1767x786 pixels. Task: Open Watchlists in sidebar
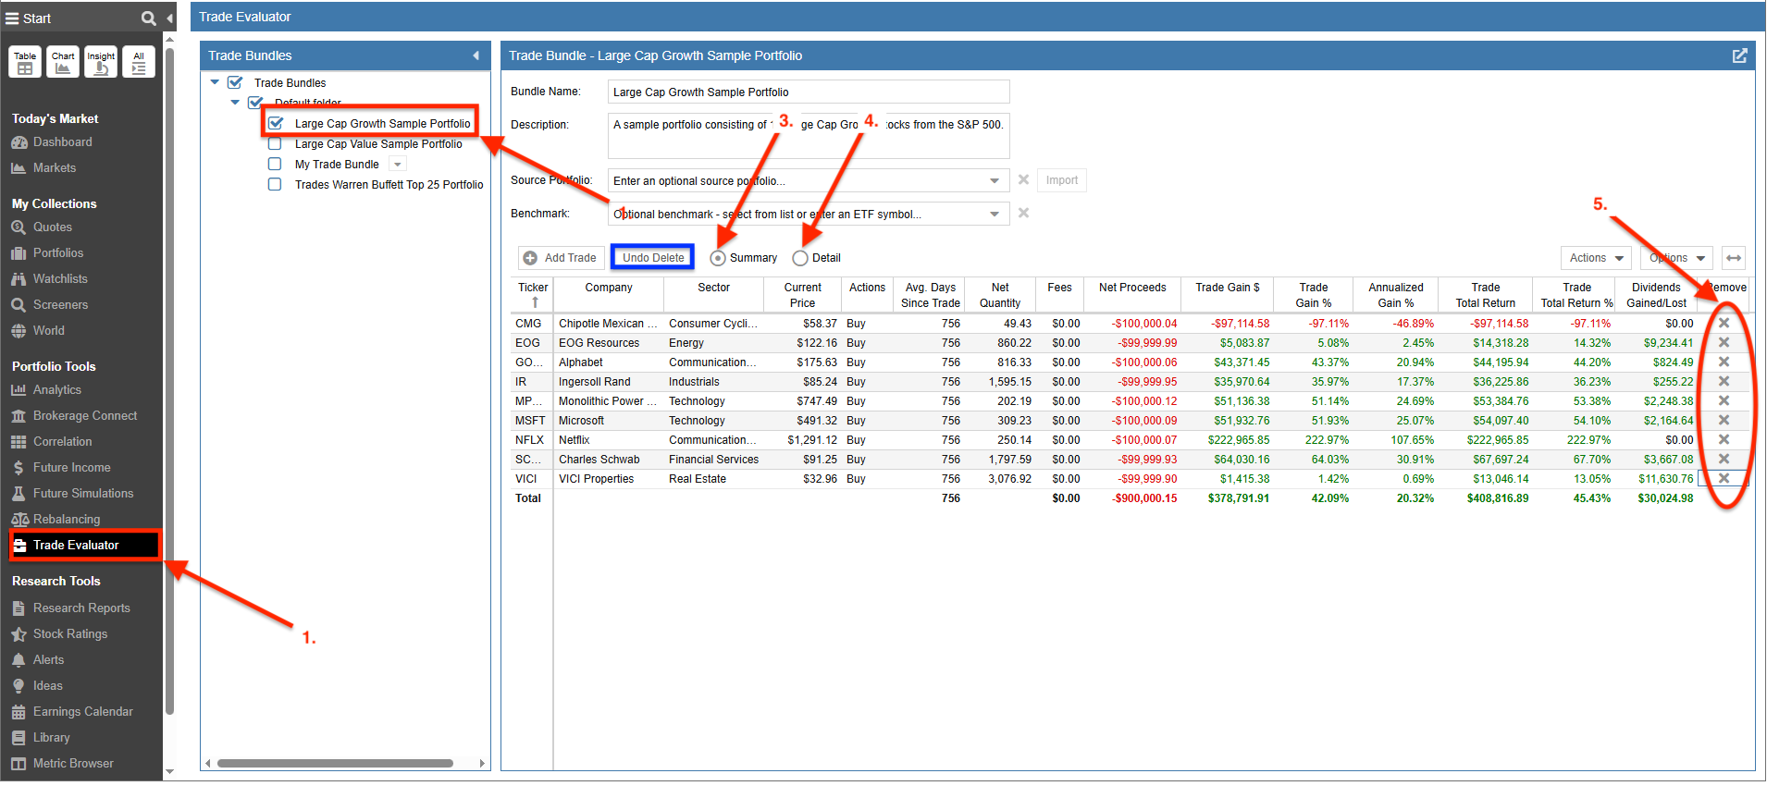click(59, 278)
